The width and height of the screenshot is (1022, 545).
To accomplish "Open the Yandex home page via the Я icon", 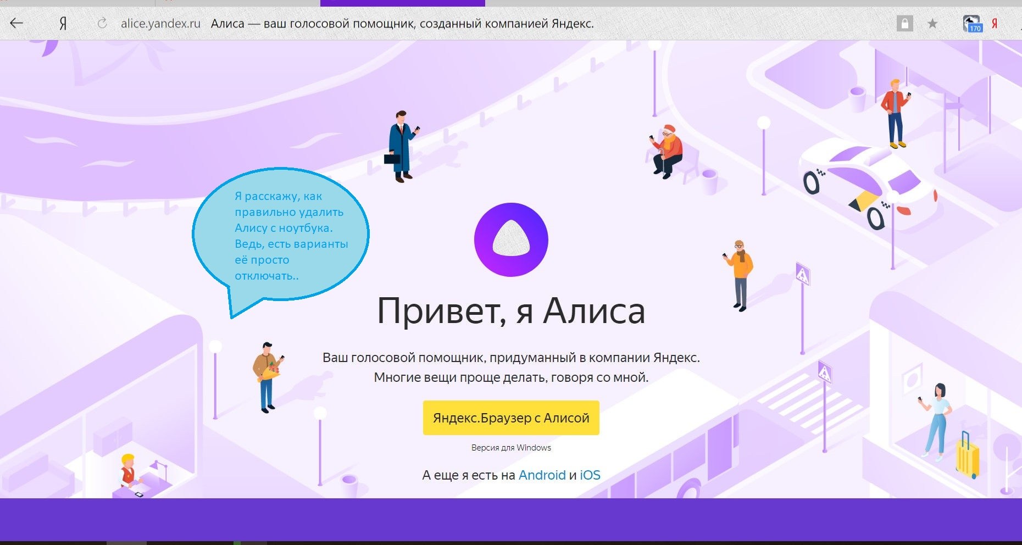I will 63,24.
